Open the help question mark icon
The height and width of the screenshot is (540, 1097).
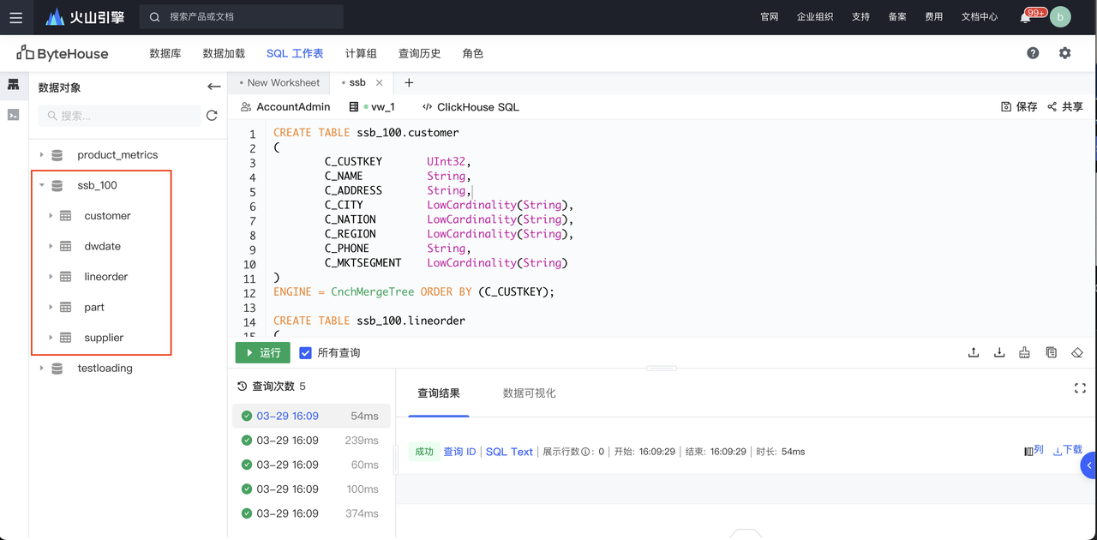pyautogui.click(x=1033, y=53)
